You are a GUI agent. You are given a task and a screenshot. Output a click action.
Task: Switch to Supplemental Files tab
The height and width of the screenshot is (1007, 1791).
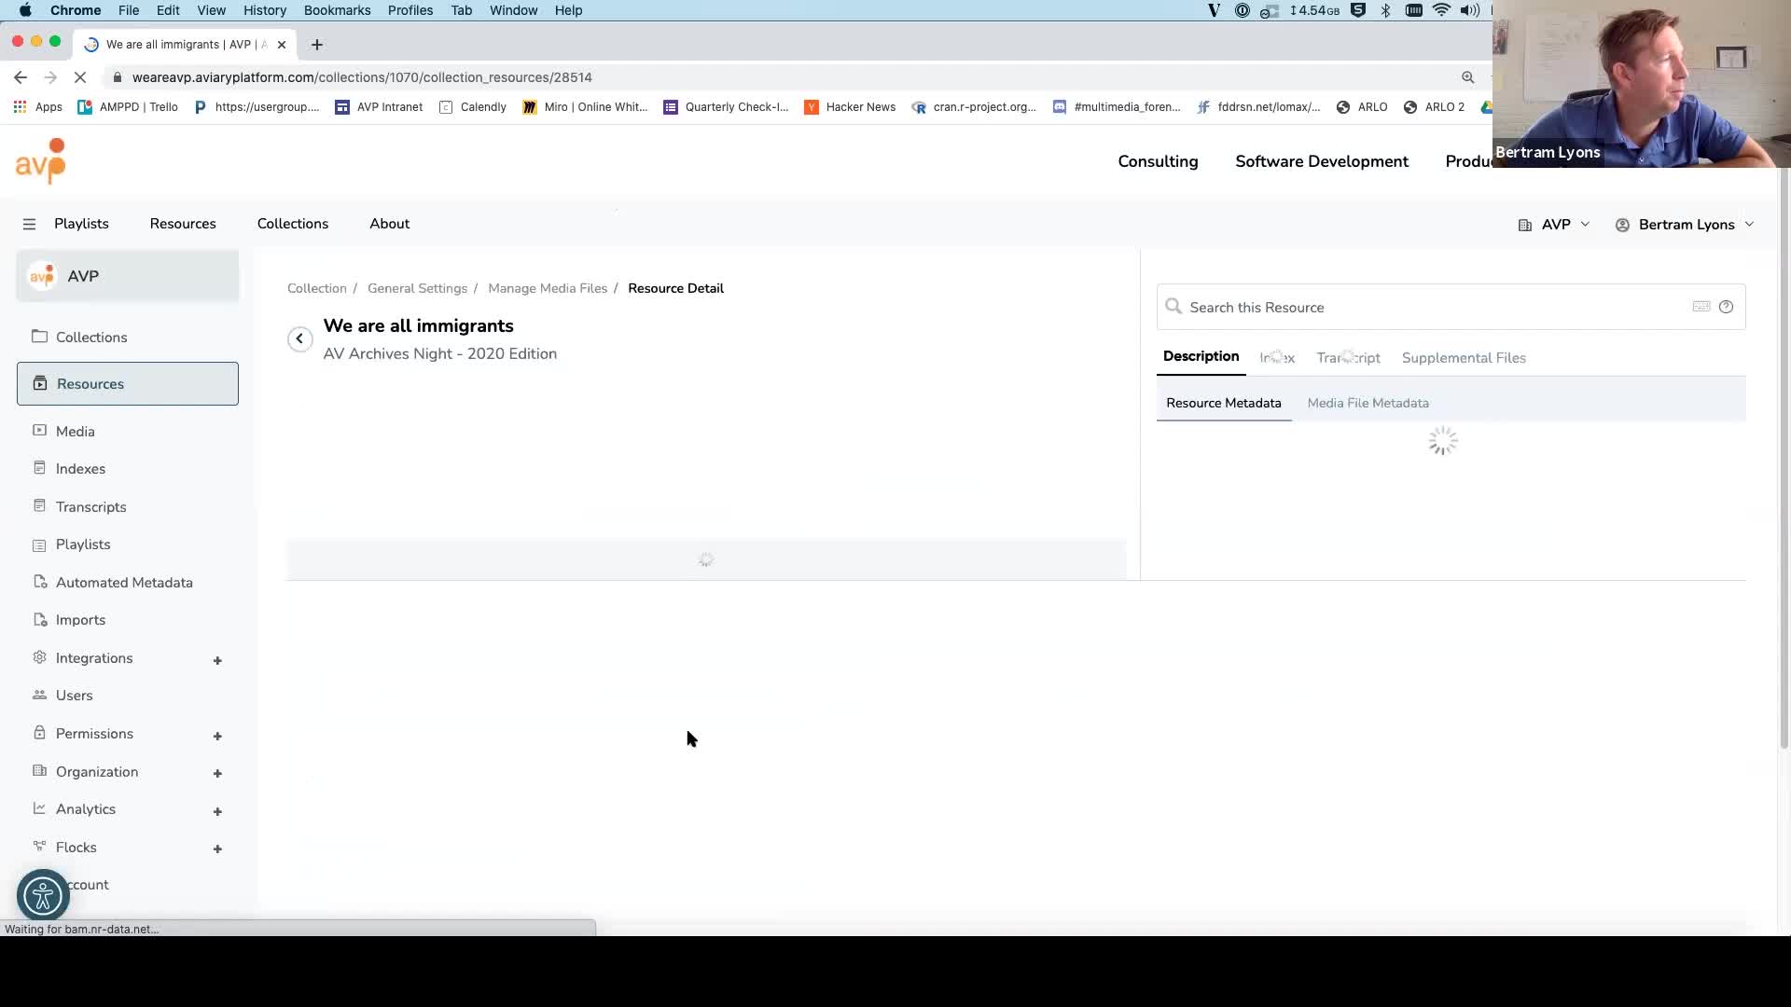pos(1464,358)
